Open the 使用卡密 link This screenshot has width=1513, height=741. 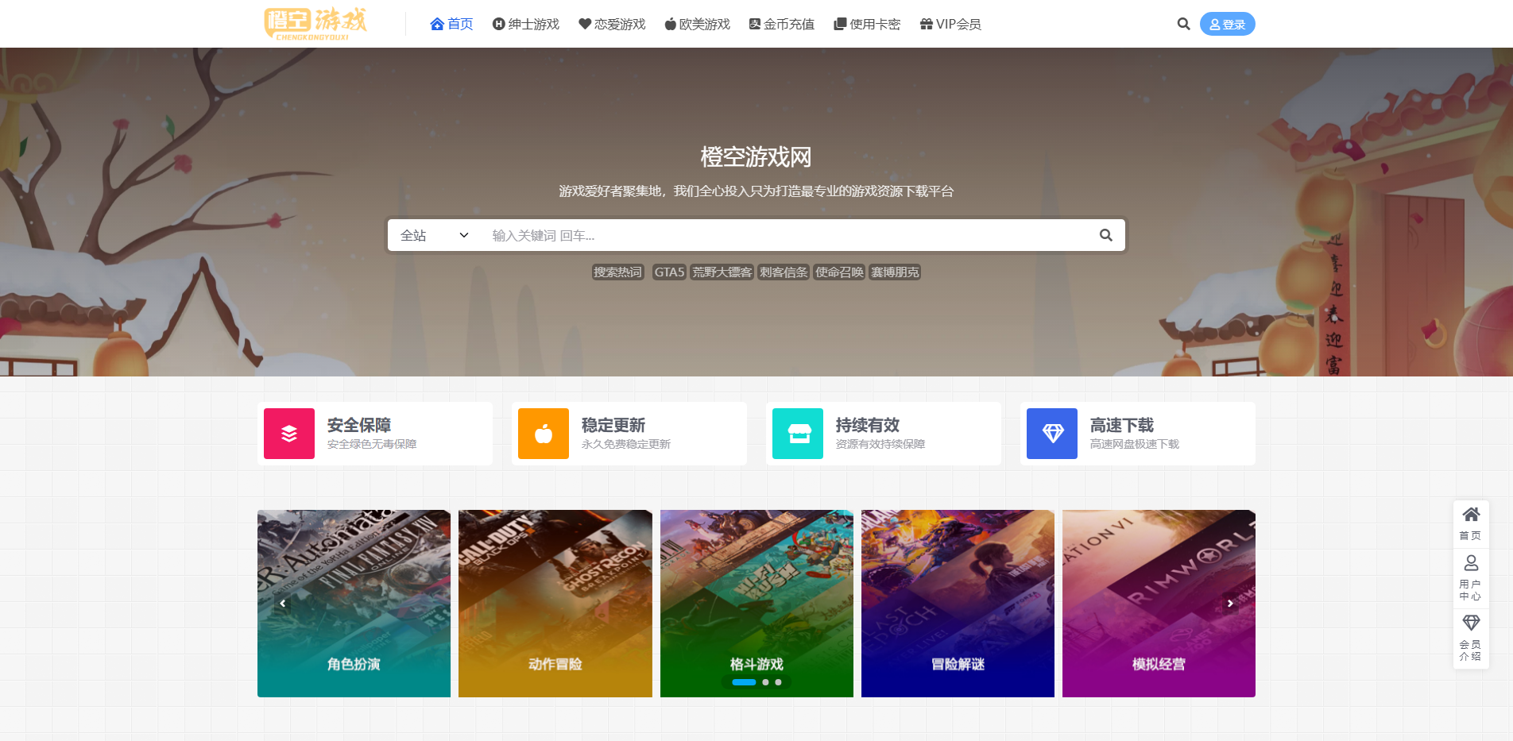pos(866,24)
